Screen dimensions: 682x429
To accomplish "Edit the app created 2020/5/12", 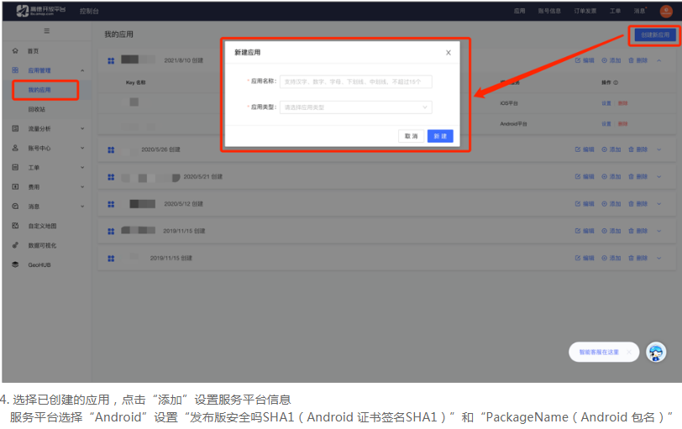I will [x=585, y=204].
